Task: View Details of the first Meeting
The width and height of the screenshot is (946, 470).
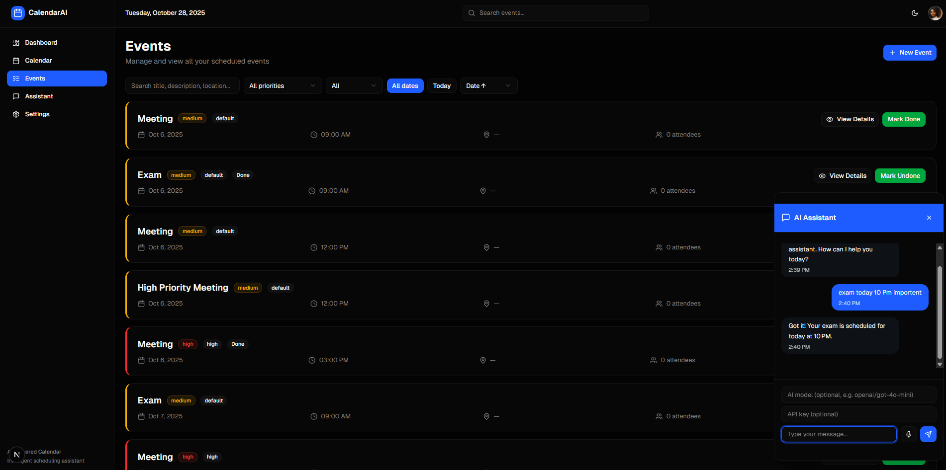Action: [850, 119]
